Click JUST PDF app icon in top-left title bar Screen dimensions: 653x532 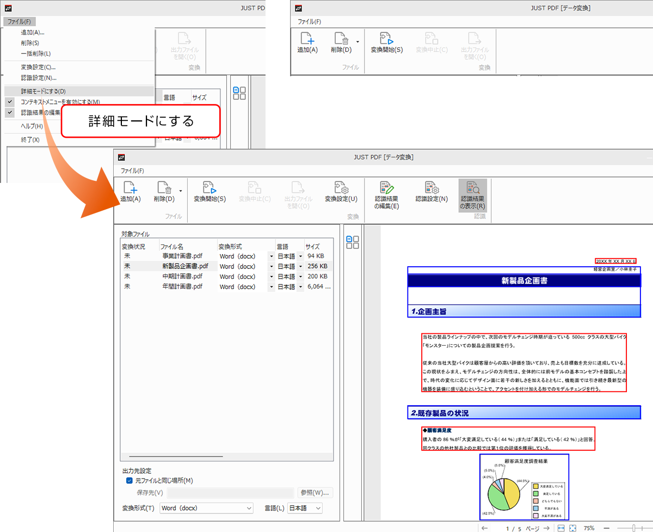click(x=7, y=8)
